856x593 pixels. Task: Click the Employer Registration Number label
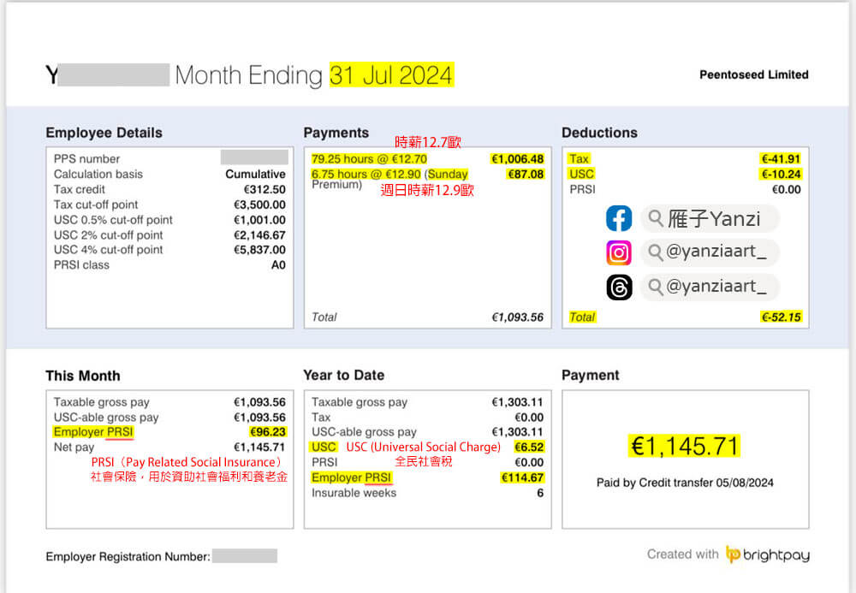[128, 557]
